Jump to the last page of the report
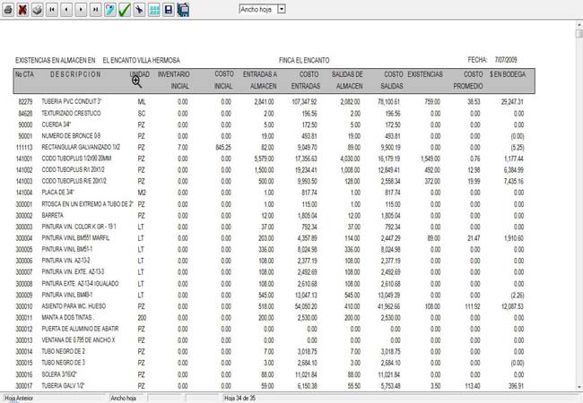Screen dimensions: 583x403 [96, 10]
